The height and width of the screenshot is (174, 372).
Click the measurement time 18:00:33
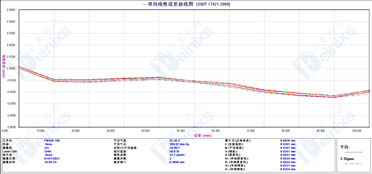50,162
